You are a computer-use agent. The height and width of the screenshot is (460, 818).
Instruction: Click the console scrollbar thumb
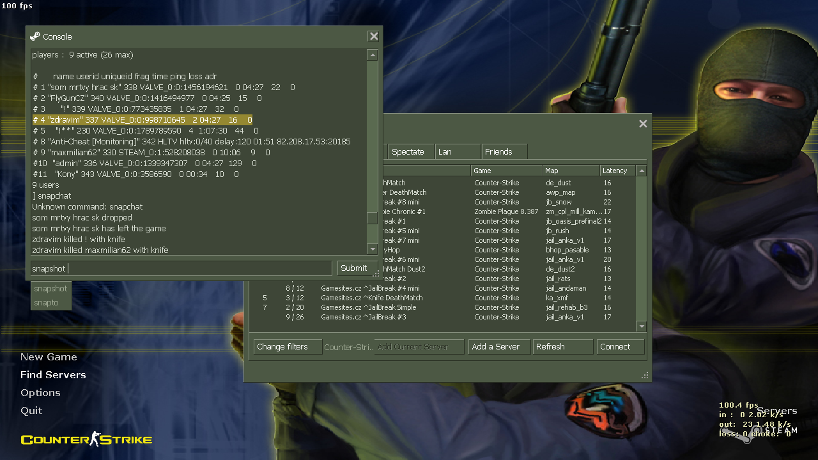coord(372,218)
